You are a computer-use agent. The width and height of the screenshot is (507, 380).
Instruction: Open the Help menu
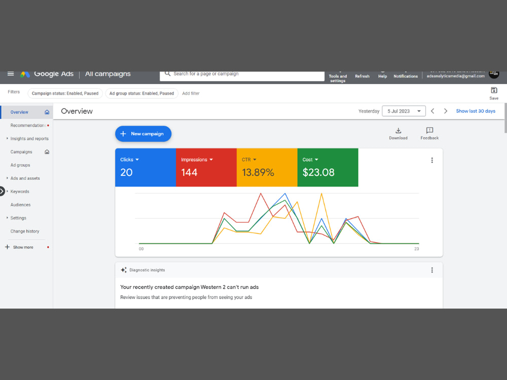point(382,75)
